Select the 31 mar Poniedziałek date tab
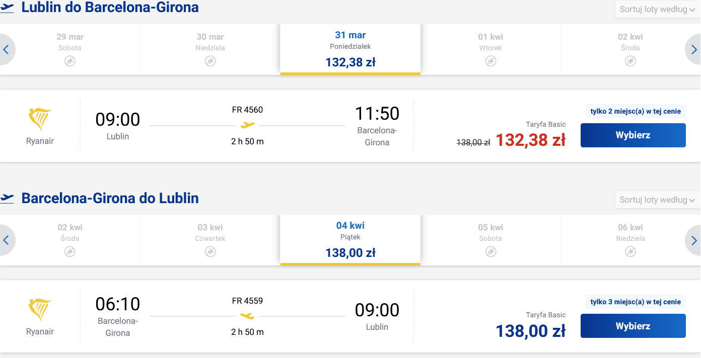The width and height of the screenshot is (701, 358). click(350, 49)
